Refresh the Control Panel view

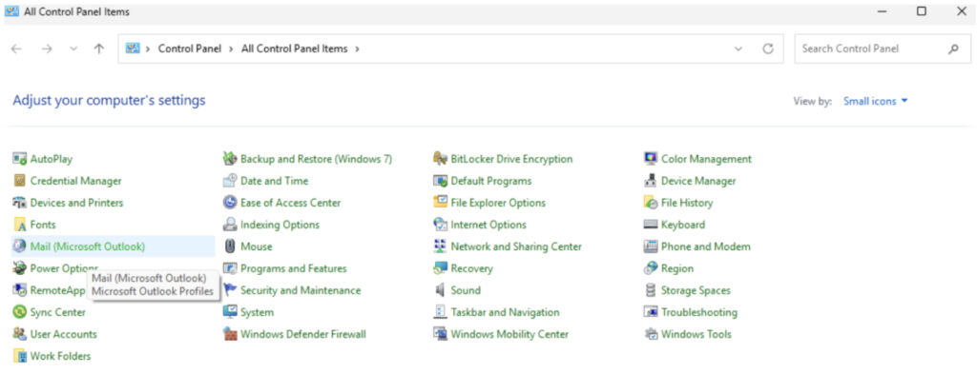768,49
